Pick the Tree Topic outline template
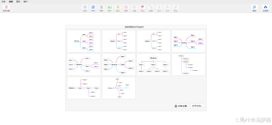Screen dimensions: 272x125 (x=188, y=64)
